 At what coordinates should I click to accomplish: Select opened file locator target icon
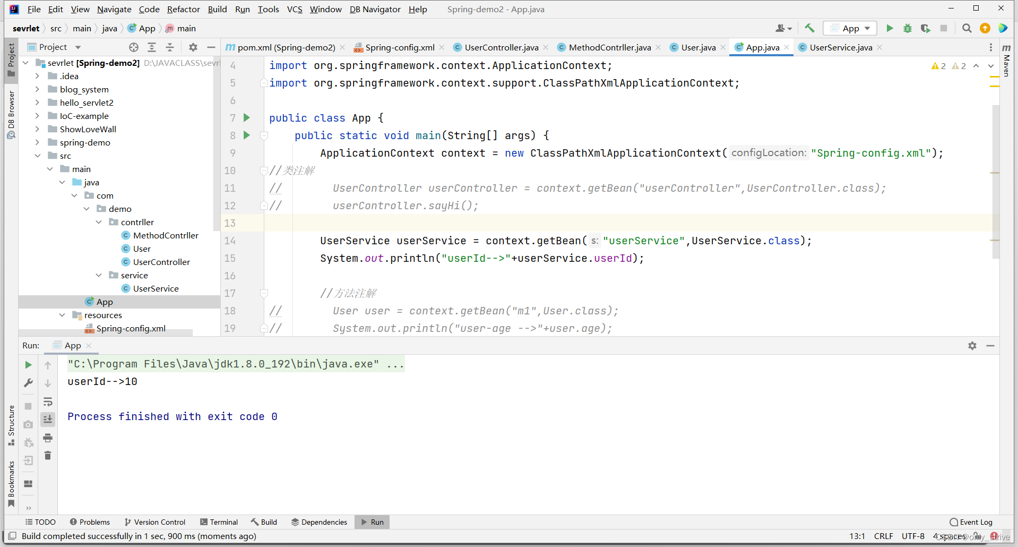point(134,47)
